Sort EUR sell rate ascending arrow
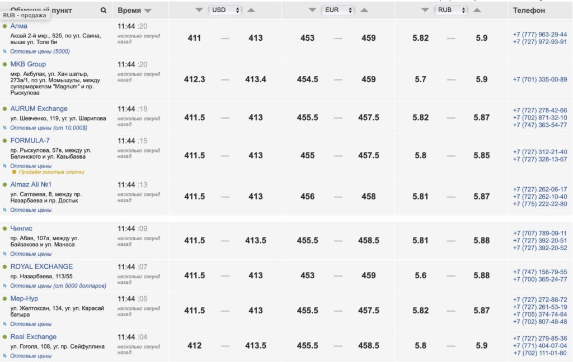The height and width of the screenshot is (362, 573). point(364,10)
